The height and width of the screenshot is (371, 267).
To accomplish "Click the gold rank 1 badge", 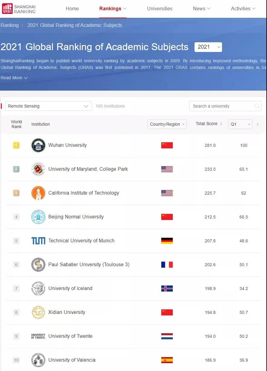I will pos(16,145).
